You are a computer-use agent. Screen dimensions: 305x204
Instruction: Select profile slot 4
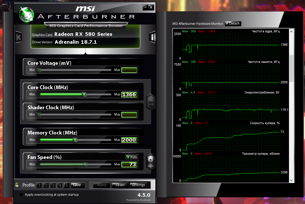(x=60, y=185)
